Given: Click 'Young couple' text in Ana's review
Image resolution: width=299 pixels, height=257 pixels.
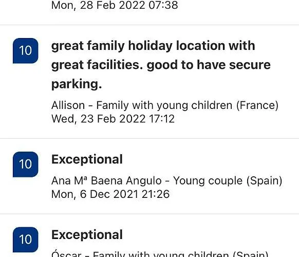Looking at the screenshot, I should (208, 181).
